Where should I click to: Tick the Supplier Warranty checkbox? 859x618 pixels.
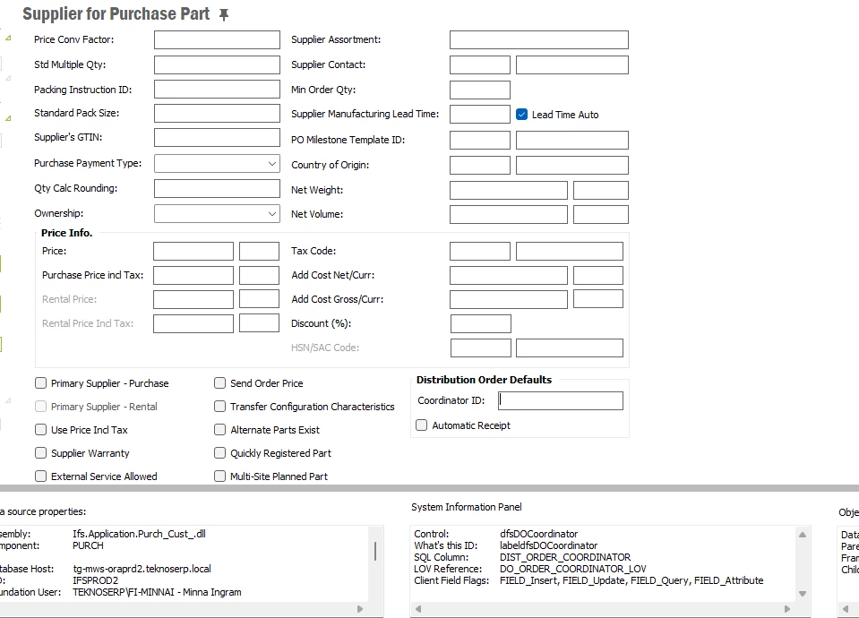40,452
